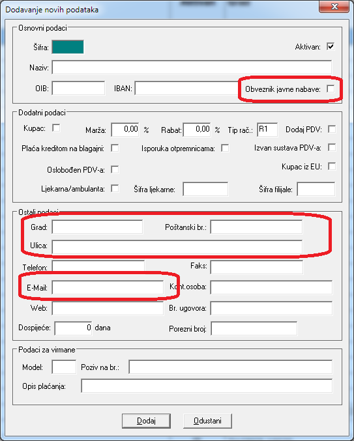Click into the OIB field
The image size is (354, 441).
[78, 89]
